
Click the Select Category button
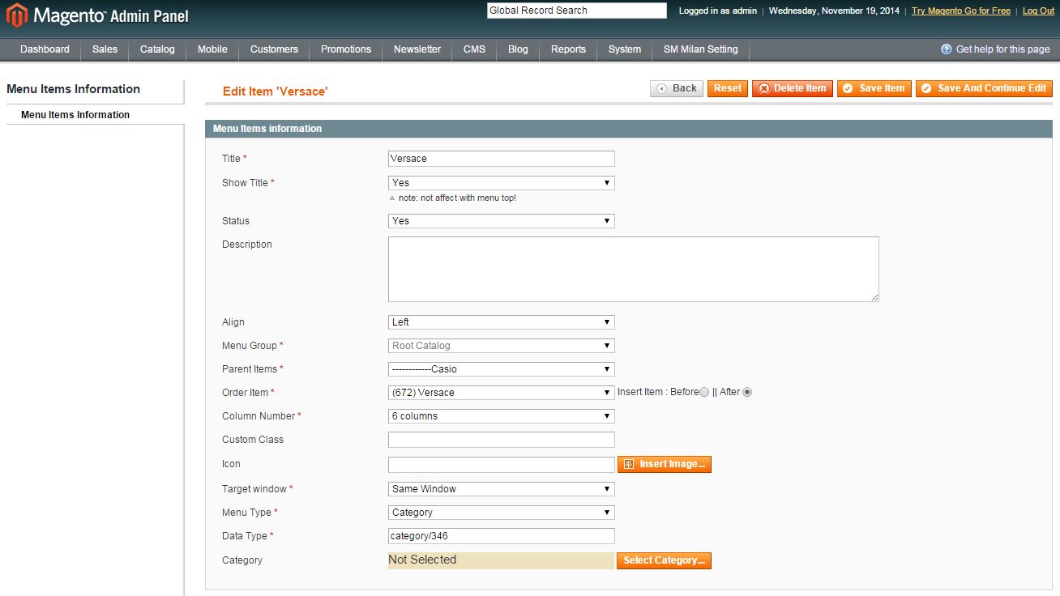click(665, 560)
